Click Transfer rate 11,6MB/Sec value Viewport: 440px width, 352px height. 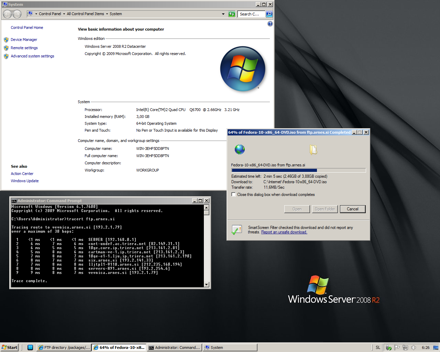coord(274,188)
